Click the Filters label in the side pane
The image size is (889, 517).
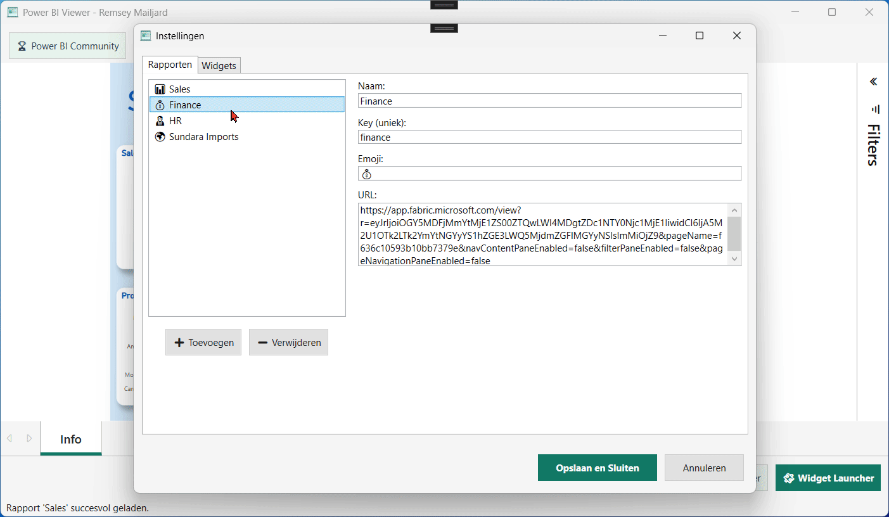873,145
